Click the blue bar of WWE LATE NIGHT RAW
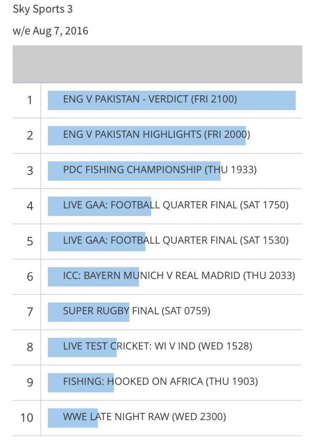Viewport: 315px width, 447px height. (x=73, y=418)
